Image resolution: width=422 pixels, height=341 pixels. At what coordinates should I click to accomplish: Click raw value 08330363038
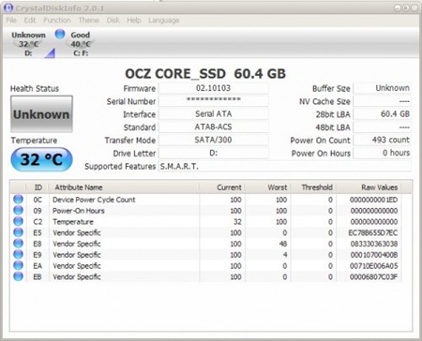tap(374, 244)
